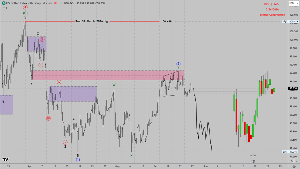Click the red circled iii label

(x=48, y=118)
